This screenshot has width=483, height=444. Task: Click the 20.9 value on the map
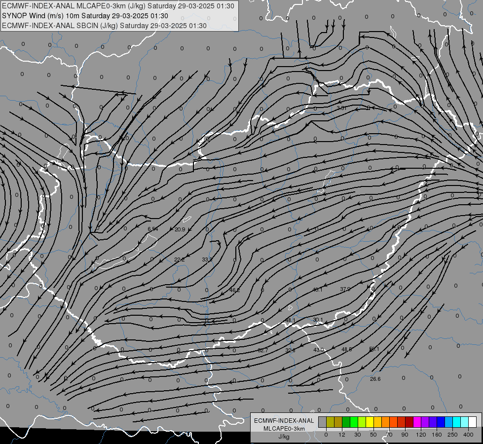click(180, 229)
